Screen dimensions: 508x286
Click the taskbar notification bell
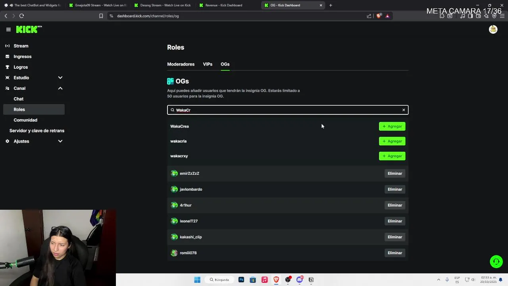click(500, 280)
